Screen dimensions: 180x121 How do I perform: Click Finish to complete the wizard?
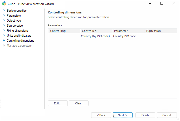(145, 115)
